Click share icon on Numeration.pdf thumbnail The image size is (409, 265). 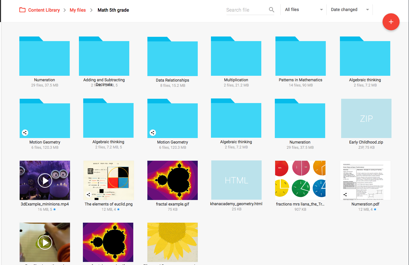point(345,194)
